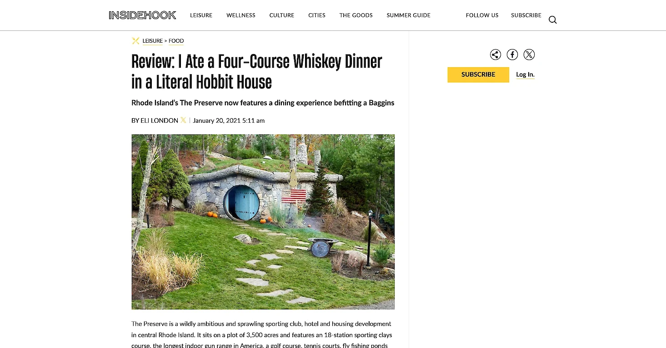
Task: Follow the Food breadcrumb link
Action: [x=176, y=41]
